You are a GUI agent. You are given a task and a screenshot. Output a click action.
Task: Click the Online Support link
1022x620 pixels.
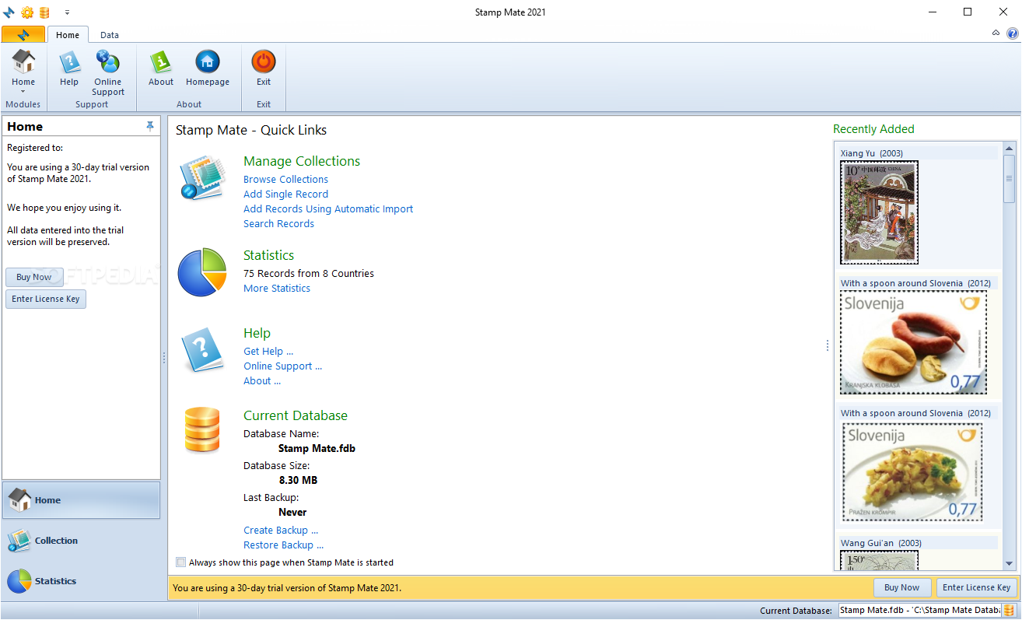[282, 366]
